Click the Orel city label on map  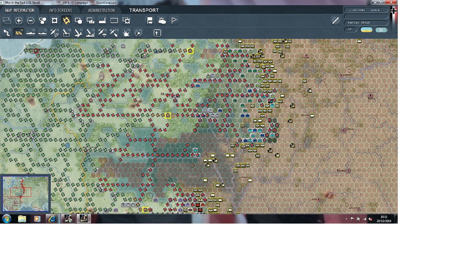point(349,129)
